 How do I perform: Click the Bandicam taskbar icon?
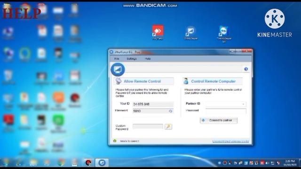pos(88,163)
